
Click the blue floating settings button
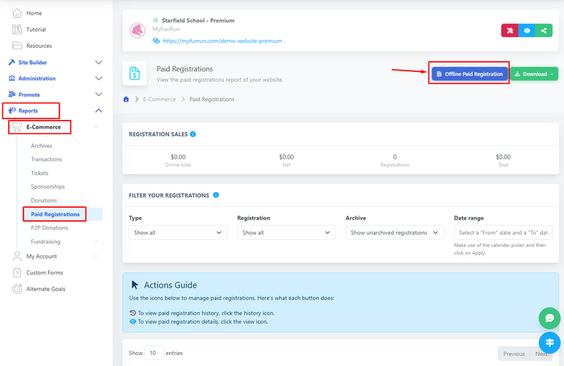point(550,342)
